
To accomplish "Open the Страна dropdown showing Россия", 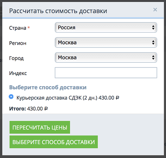I will pos(106,28).
